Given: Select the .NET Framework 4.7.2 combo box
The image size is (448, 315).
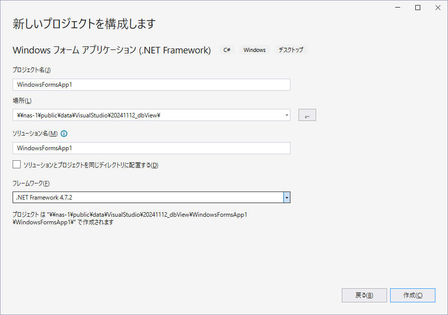Looking at the screenshot, I should tap(147, 198).
